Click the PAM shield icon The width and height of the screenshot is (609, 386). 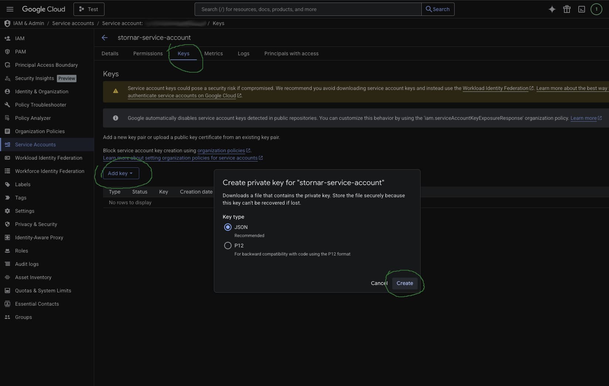pos(7,52)
